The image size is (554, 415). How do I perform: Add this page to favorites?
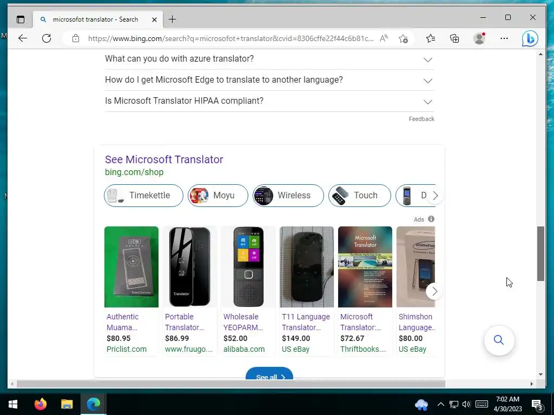(403, 38)
